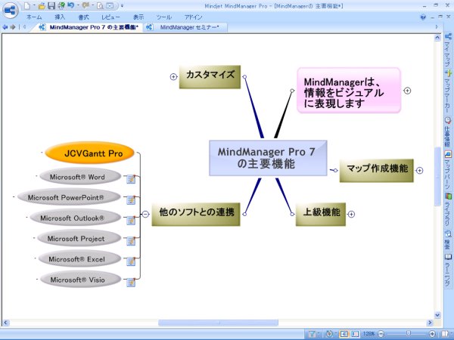Expand the 上級機能 topic

(x=351, y=215)
